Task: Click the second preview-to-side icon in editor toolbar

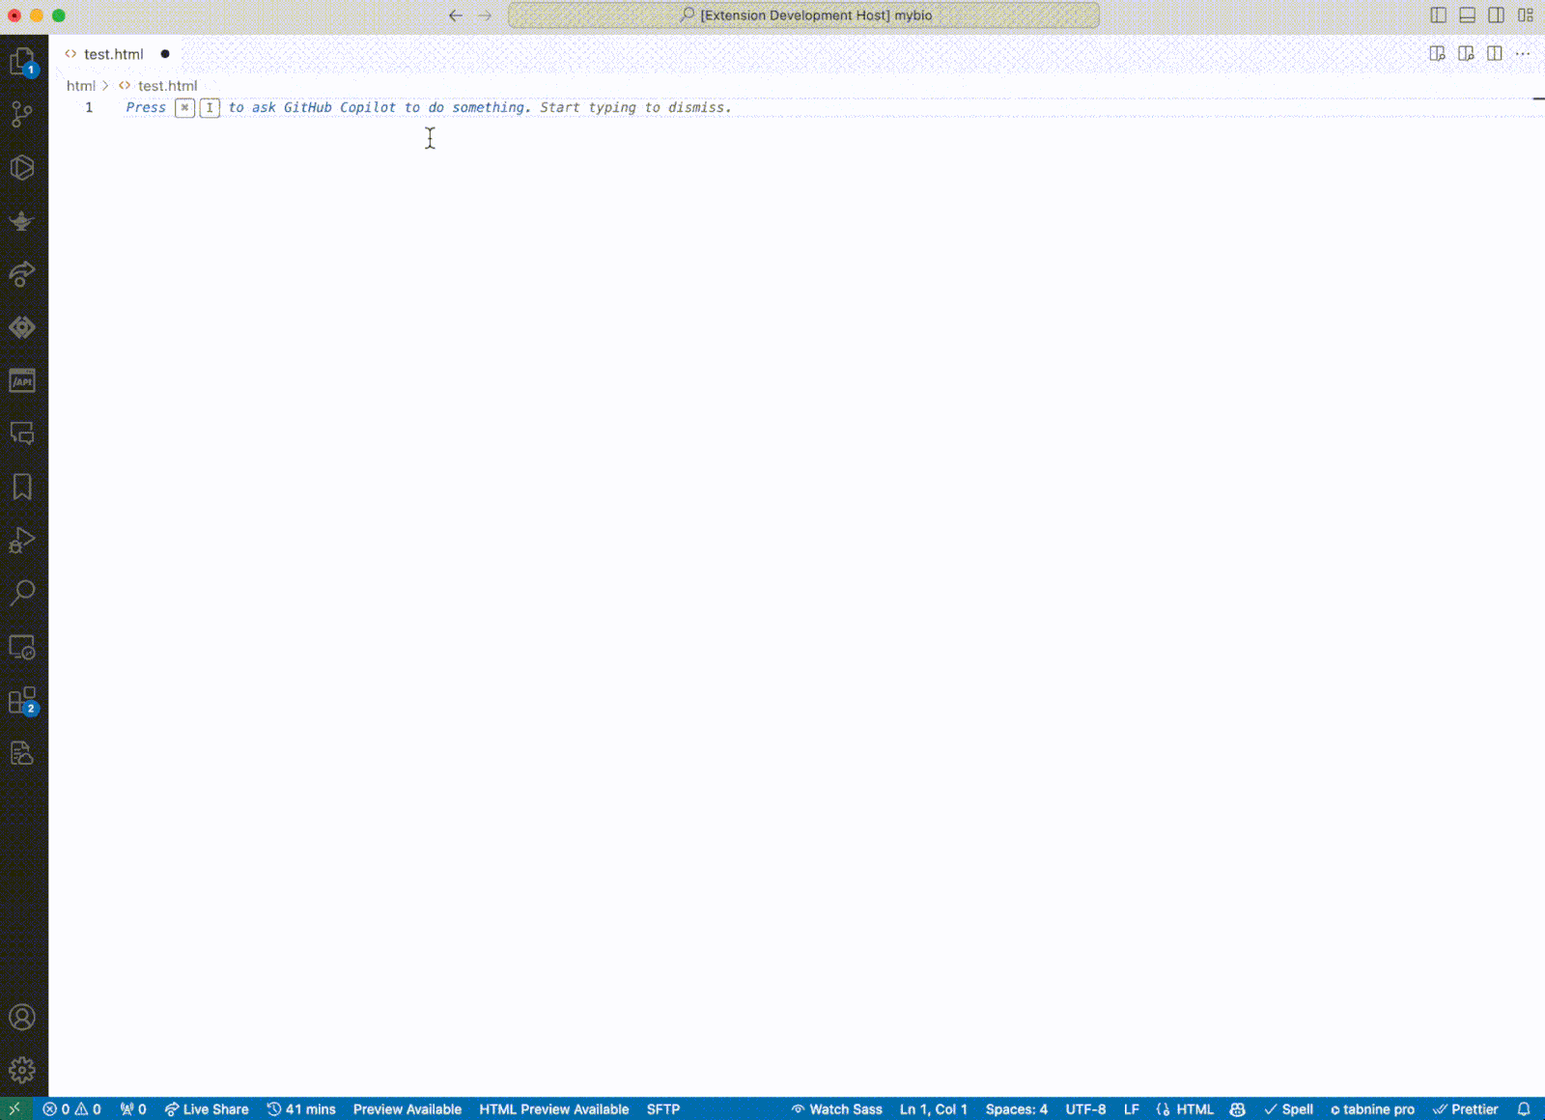Action: [1466, 54]
